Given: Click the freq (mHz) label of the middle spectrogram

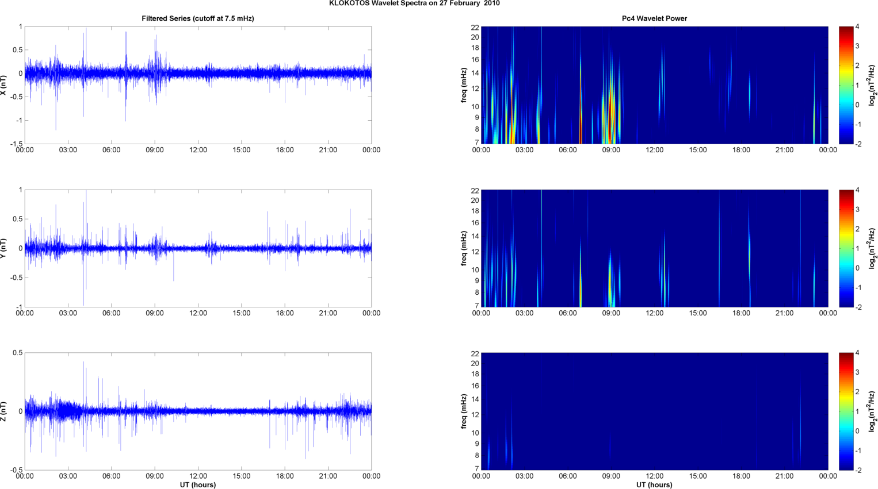Looking at the screenshot, I should coord(464,248).
